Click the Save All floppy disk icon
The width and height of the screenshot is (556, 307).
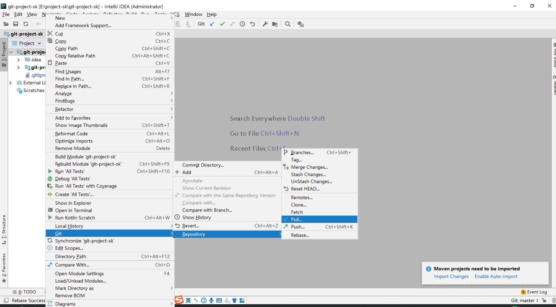(16, 24)
